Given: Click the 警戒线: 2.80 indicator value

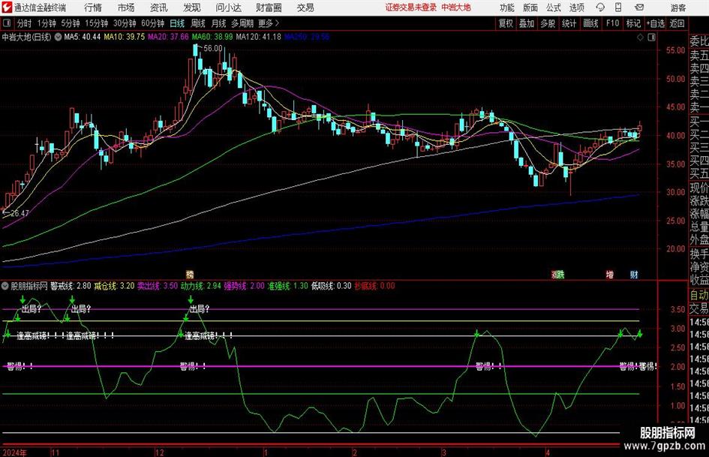Looking at the screenshot, I should pyautogui.click(x=71, y=286).
